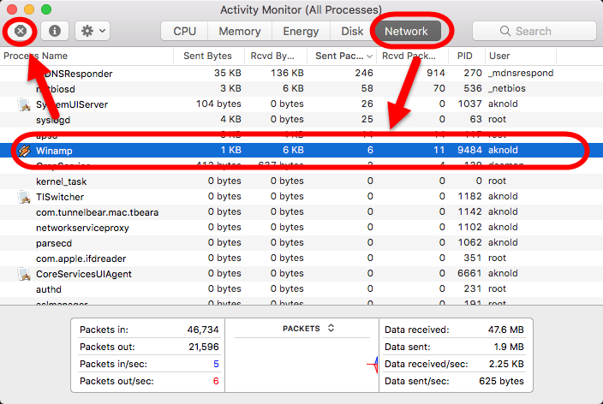Viewport: 603px width, 404px height.
Task: Open the gear actions dropdown menu
Action: [x=92, y=31]
